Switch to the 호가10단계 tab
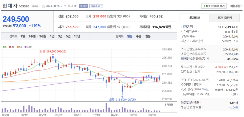The height and width of the screenshot is (117, 244). coord(225,18)
